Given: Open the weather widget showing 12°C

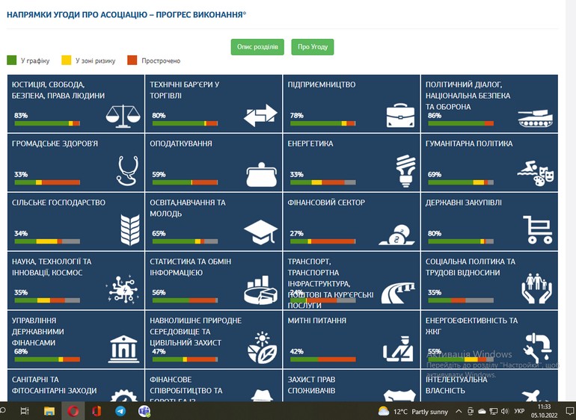Looking at the screenshot, I should (x=413, y=411).
